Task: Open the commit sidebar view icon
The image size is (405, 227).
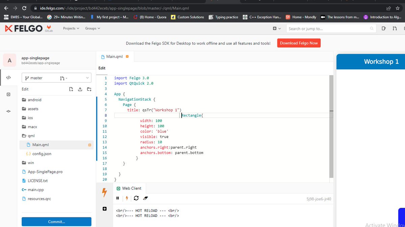Action: tap(8, 111)
